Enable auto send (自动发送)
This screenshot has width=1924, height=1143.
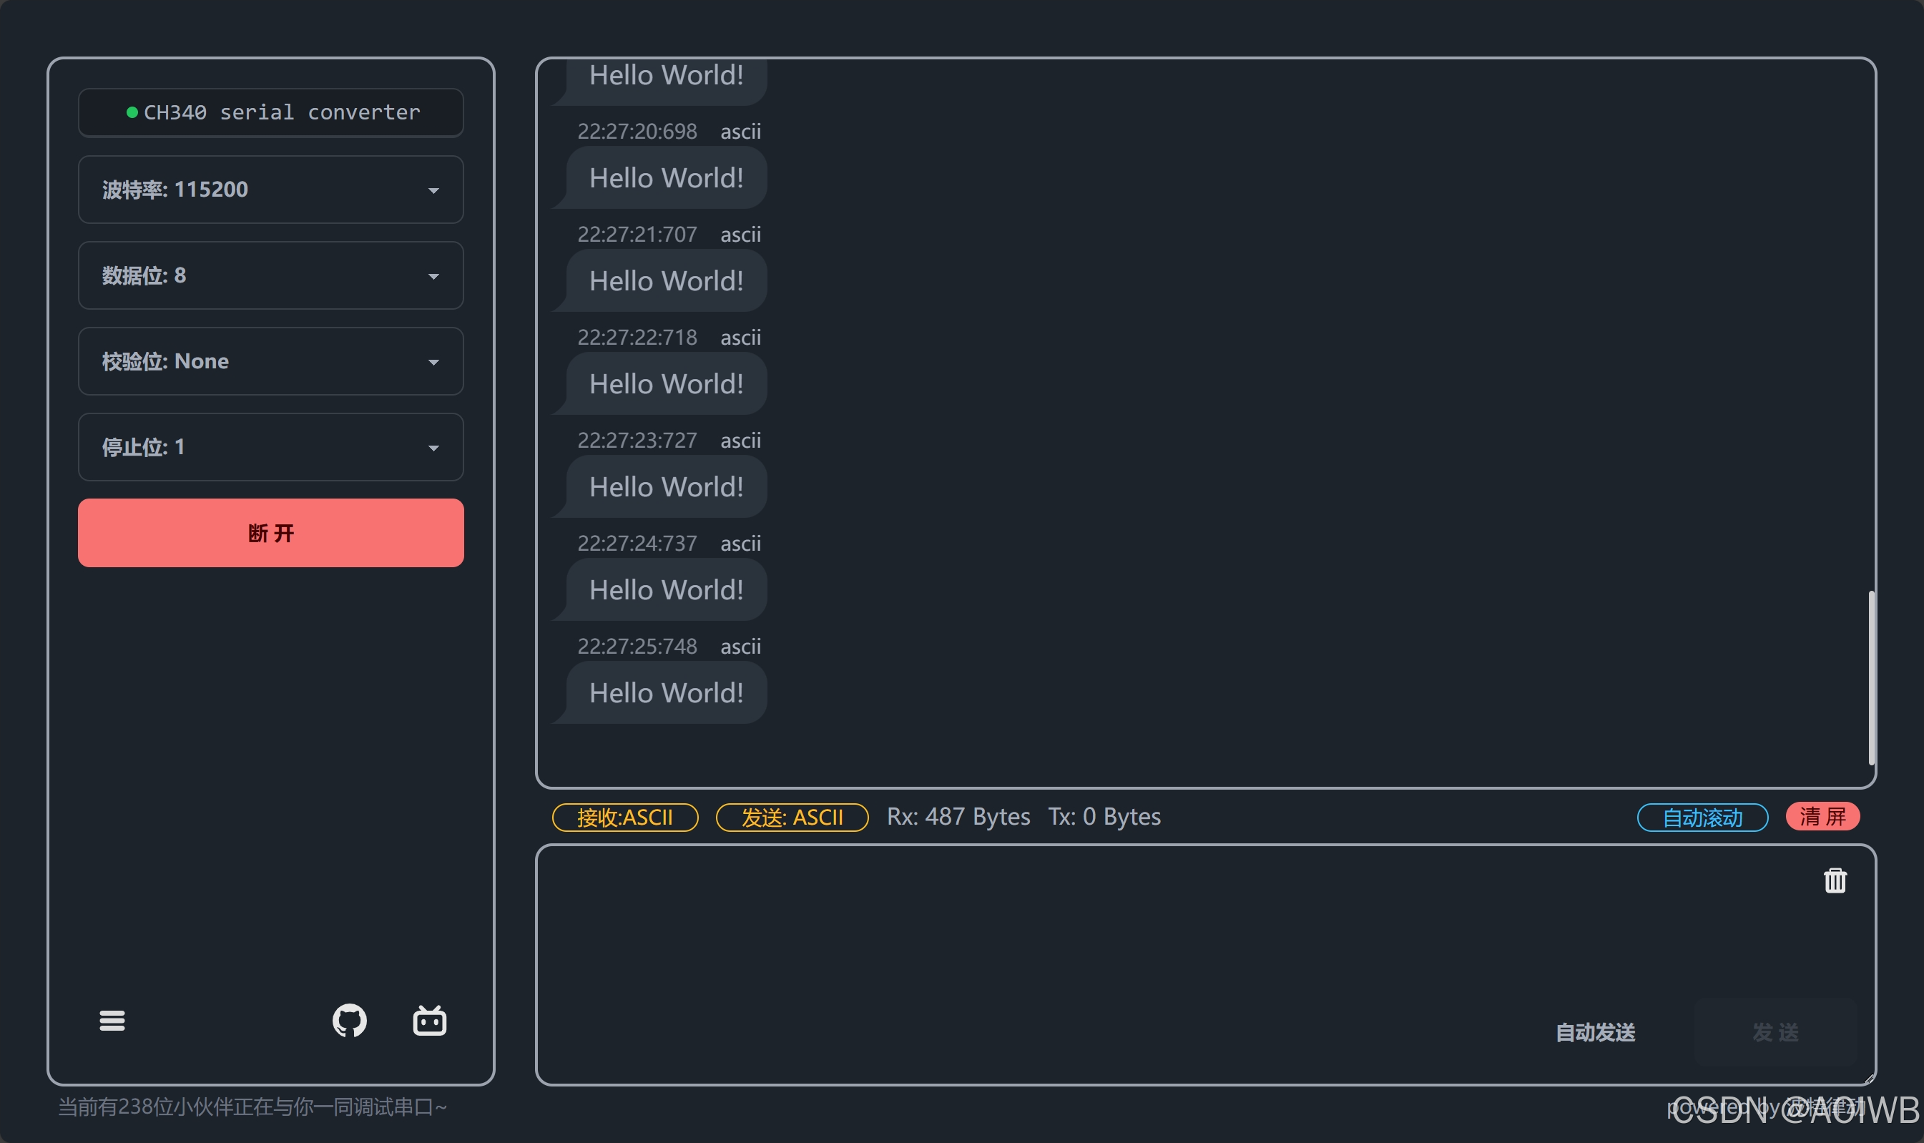(x=1594, y=1032)
